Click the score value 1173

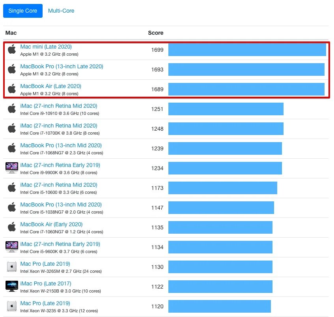point(157,188)
